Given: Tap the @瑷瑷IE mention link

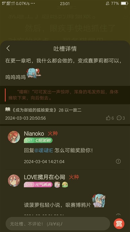Looking at the screenshot, I should tap(43, 151).
